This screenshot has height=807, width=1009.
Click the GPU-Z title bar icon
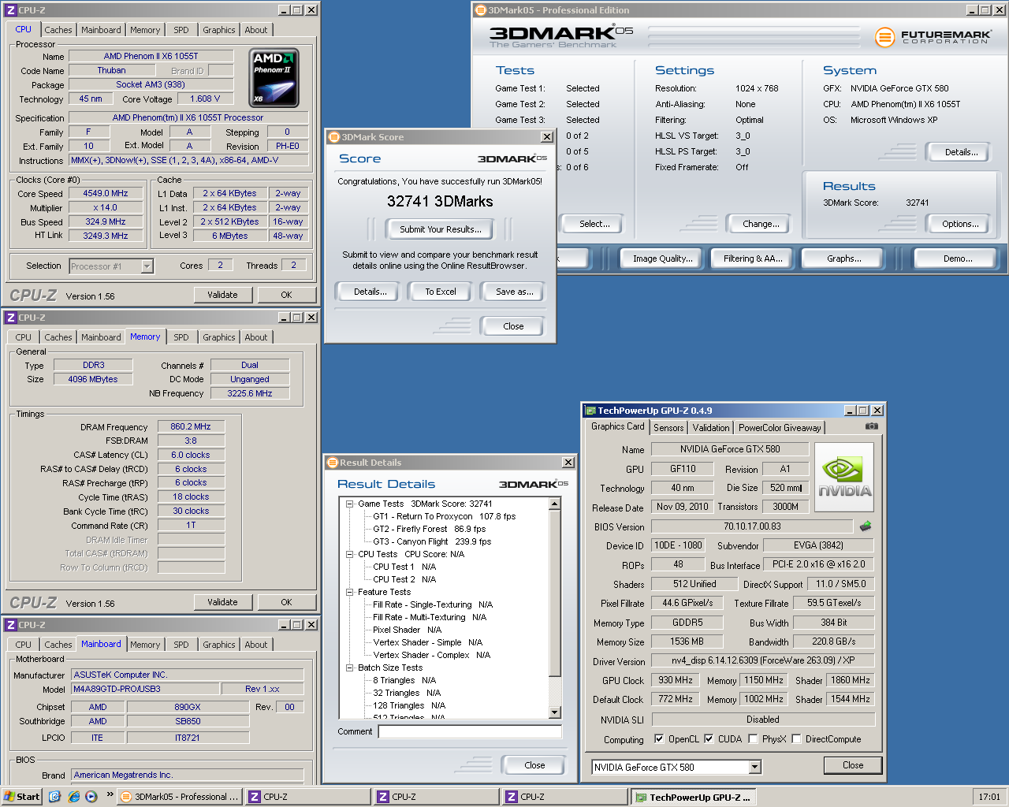pyautogui.click(x=590, y=411)
